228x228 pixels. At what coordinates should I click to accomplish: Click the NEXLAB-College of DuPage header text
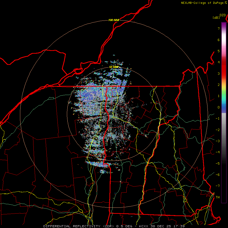coord(203,3)
